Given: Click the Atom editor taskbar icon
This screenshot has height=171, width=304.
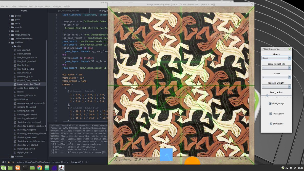Looking at the screenshot, I should [47, 168].
